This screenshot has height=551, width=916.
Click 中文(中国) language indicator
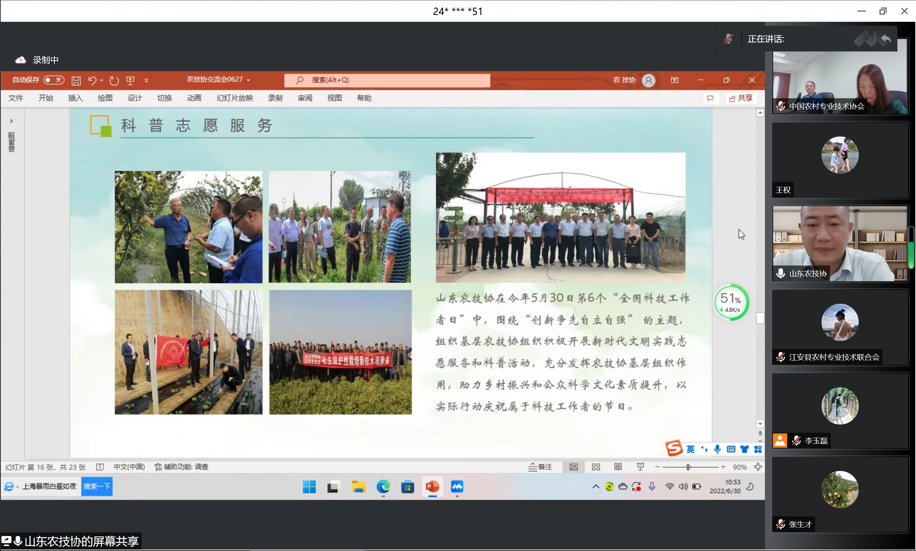pos(129,467)
